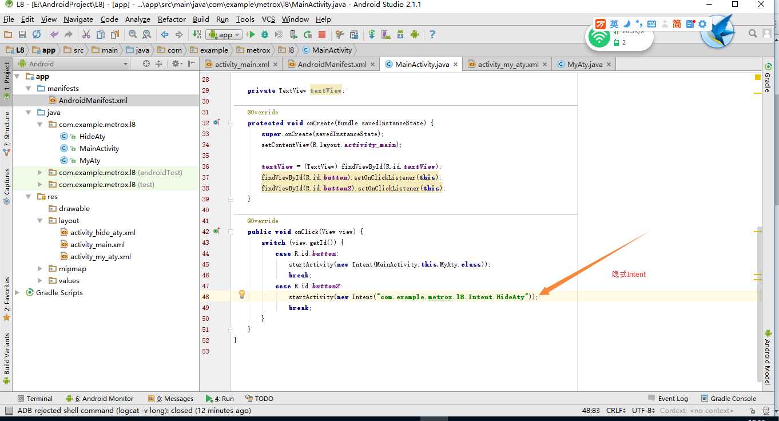
Task: Click the Synchronize toolbar icon
Action: (x=37, y=34)
